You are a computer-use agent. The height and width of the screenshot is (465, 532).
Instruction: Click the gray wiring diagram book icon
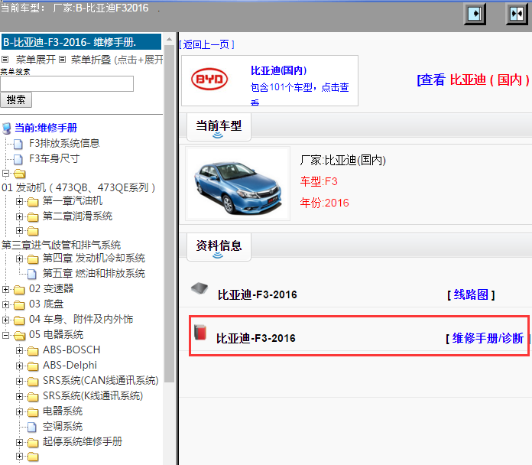199,288
